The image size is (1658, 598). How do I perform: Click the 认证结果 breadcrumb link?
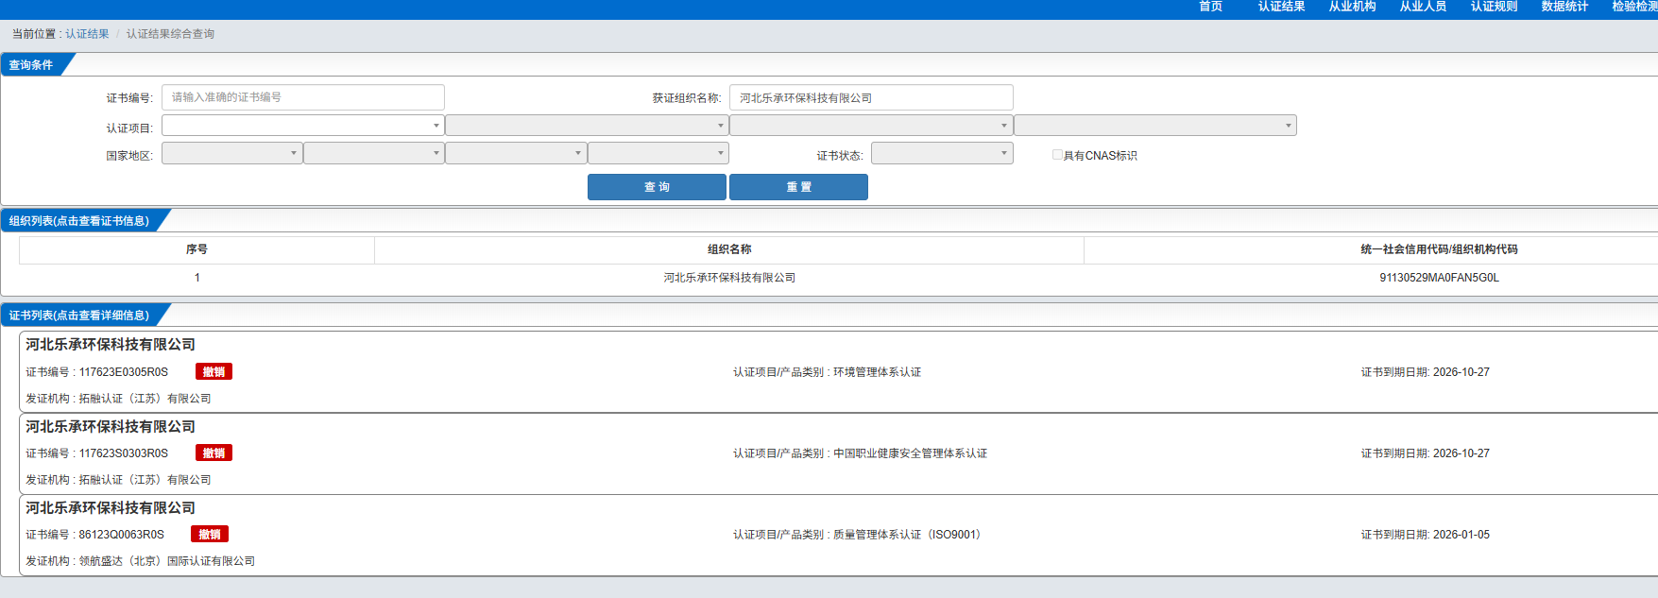[x=87, y=34]
